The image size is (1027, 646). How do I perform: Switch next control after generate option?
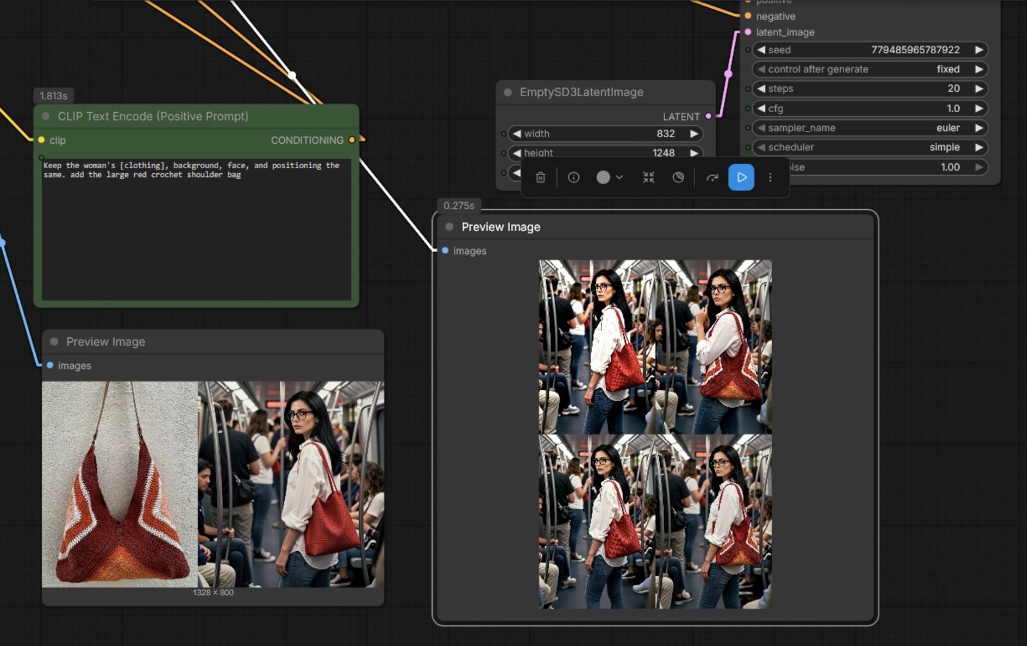979,69
